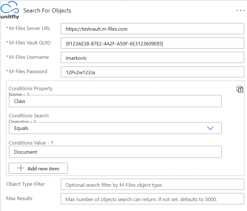The width and height of the screenshot is (247, 211).
Task: Click the Conditions Value - 1 label
Action: [31, 143]
